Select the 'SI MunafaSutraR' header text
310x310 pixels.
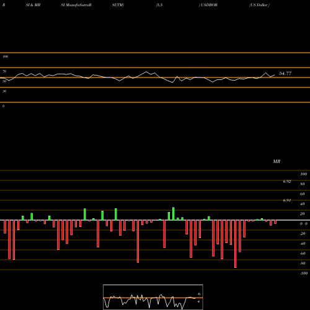pyautogui.click(x=76, y=5)
